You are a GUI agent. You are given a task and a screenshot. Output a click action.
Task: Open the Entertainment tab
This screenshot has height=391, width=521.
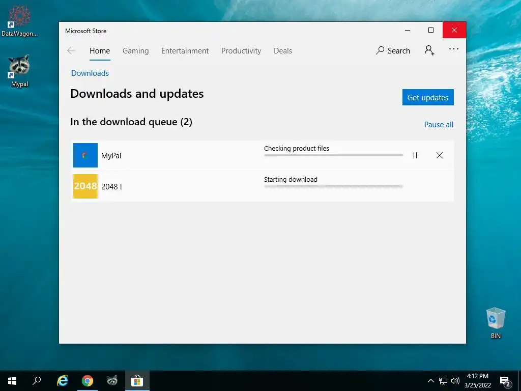(185, 51)
